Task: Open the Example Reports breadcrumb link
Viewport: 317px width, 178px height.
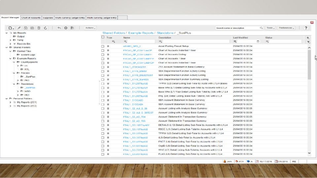Action: tap(141, 33)
